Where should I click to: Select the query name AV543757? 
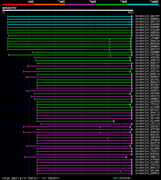click(10, 8)
